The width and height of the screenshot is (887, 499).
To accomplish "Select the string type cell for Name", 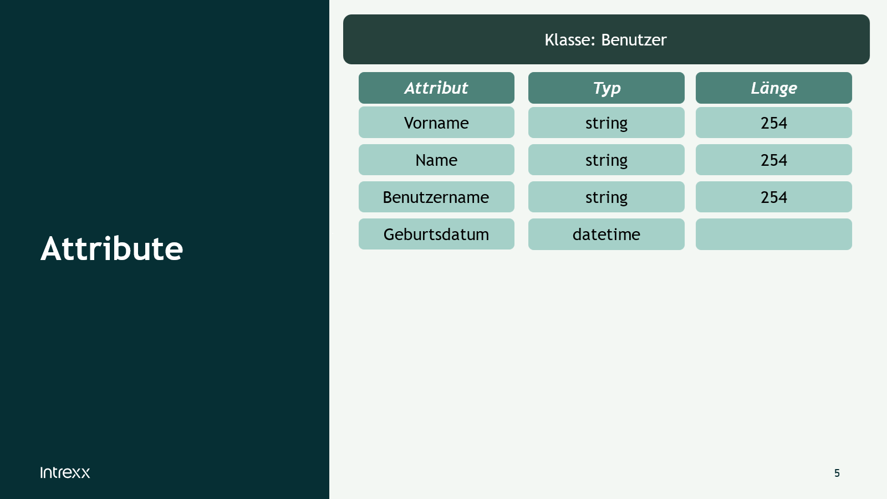I will coord(606,160).
